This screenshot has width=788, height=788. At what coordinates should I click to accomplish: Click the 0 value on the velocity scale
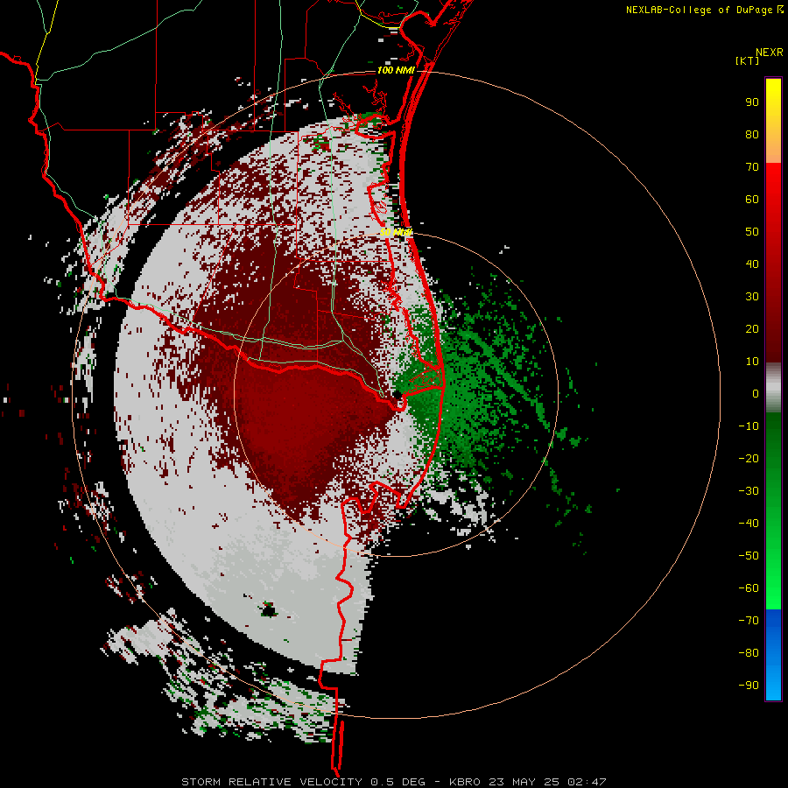[x=756, y=394]
